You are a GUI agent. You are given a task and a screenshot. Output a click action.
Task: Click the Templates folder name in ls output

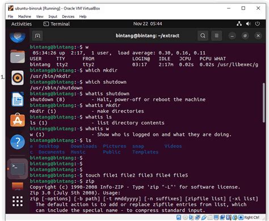pos(145,152)
